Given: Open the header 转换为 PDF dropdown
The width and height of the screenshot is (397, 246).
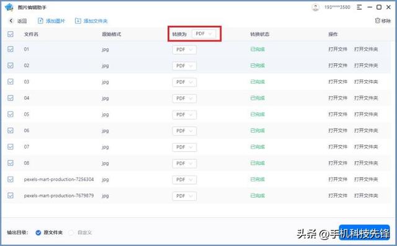Looking at the screenshot, I should [204, 33].
